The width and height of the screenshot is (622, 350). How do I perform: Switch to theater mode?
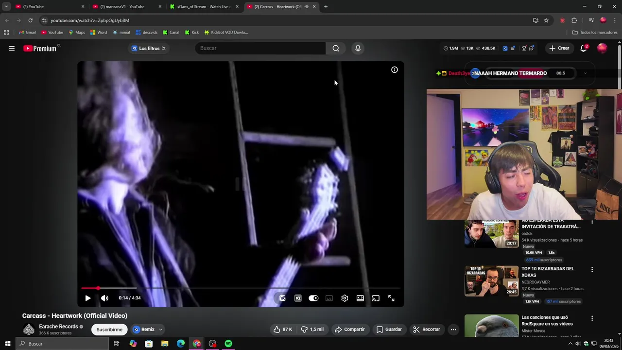pos(360,298)
